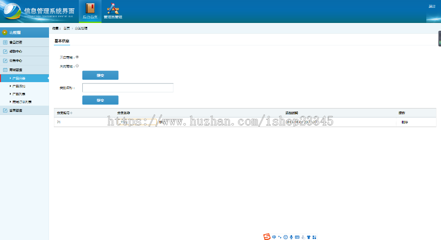Click the edit link beside row 21's name

pos(162,122)
